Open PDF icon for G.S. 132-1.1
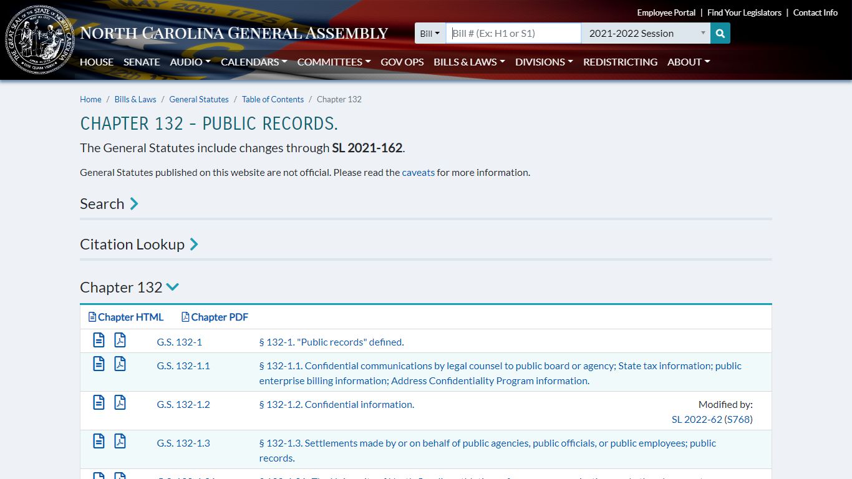The image size is (852, 479). pos(120,364)
